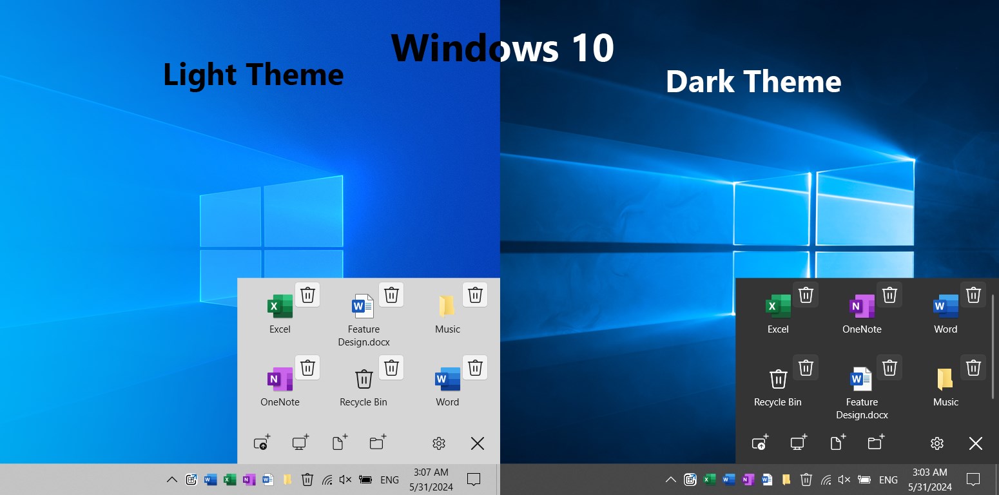The width and height of the screenshot is (999, 495).
Task: Click grid launcher app icon on light taskbar
Action: coord(191,480)
